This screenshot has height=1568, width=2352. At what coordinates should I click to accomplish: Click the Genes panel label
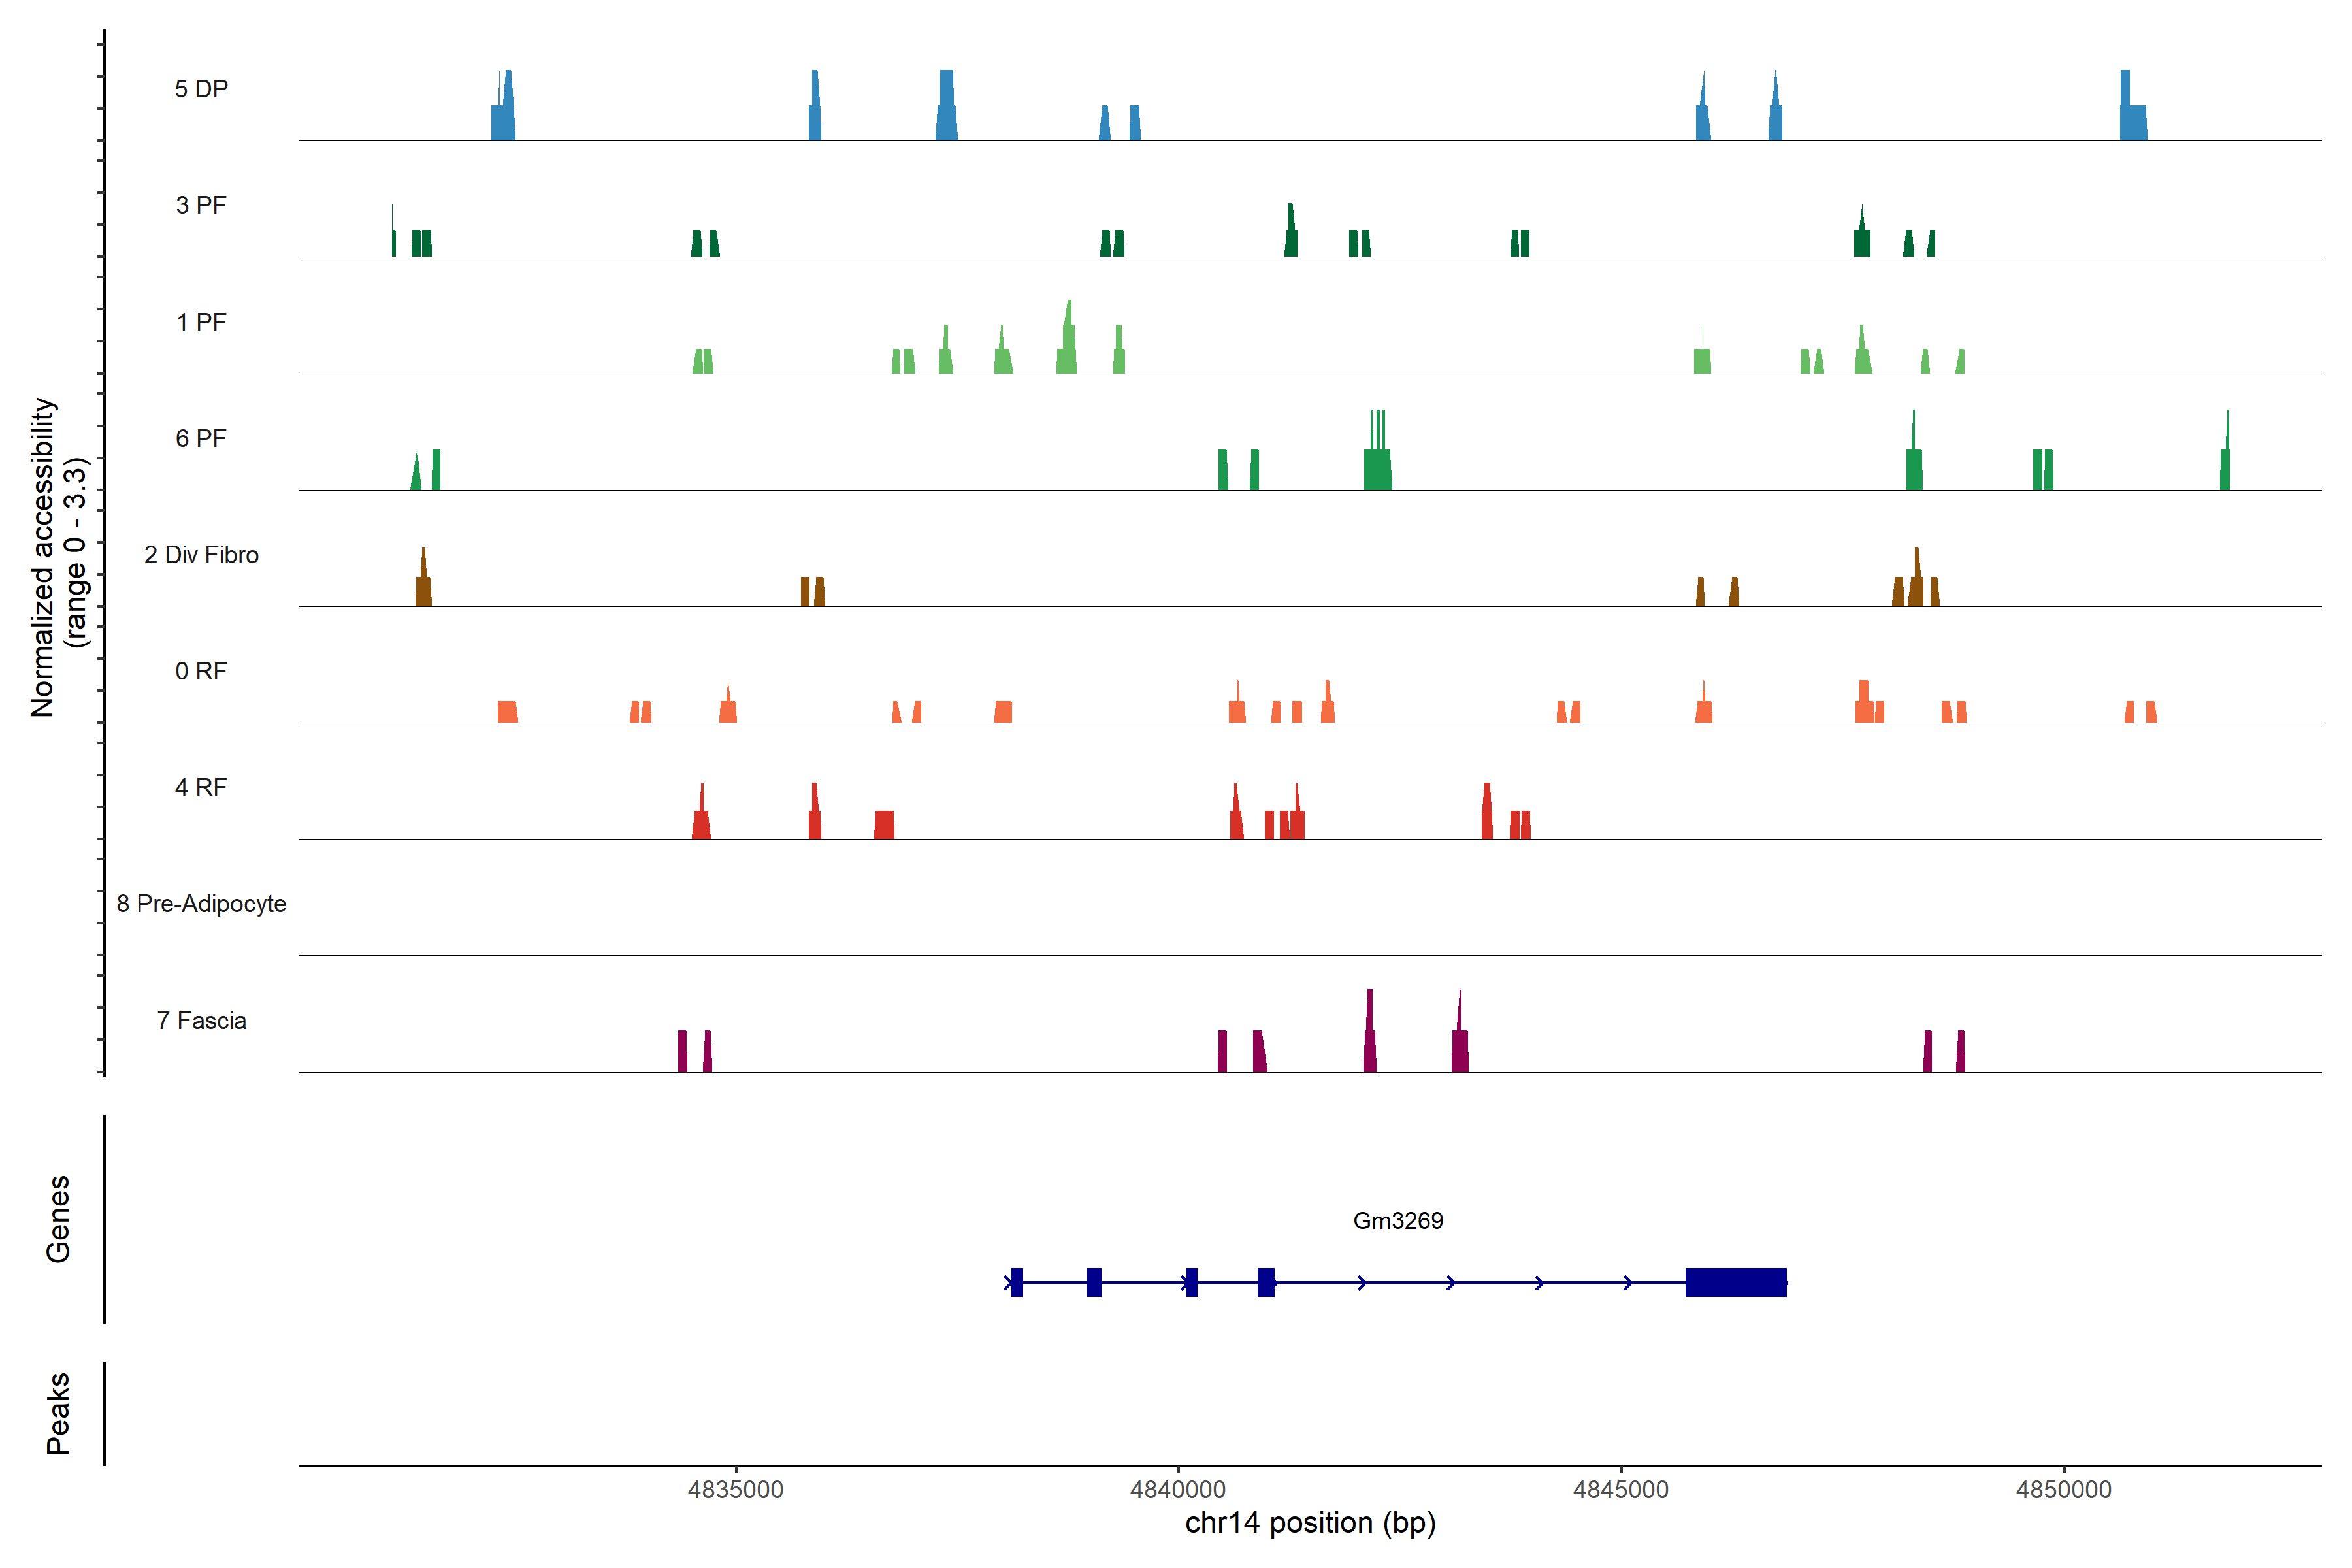pos(58,1218)
